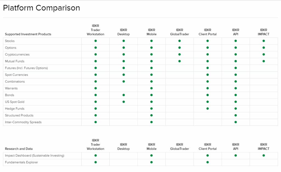The width and height of the screenshot is (281, 172).
Task: Click the Impact Dashboard (Sustainable Investing) label
Action: point(35,156)
